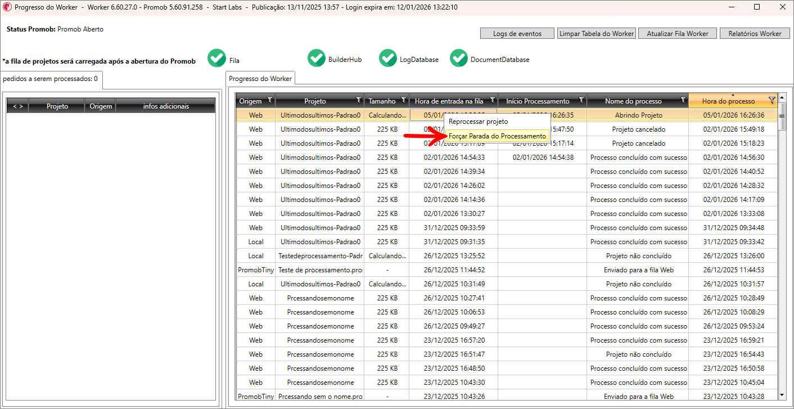Select Reprocessar projeto from the context menu

pyautogui.click(x=478, y=122)
